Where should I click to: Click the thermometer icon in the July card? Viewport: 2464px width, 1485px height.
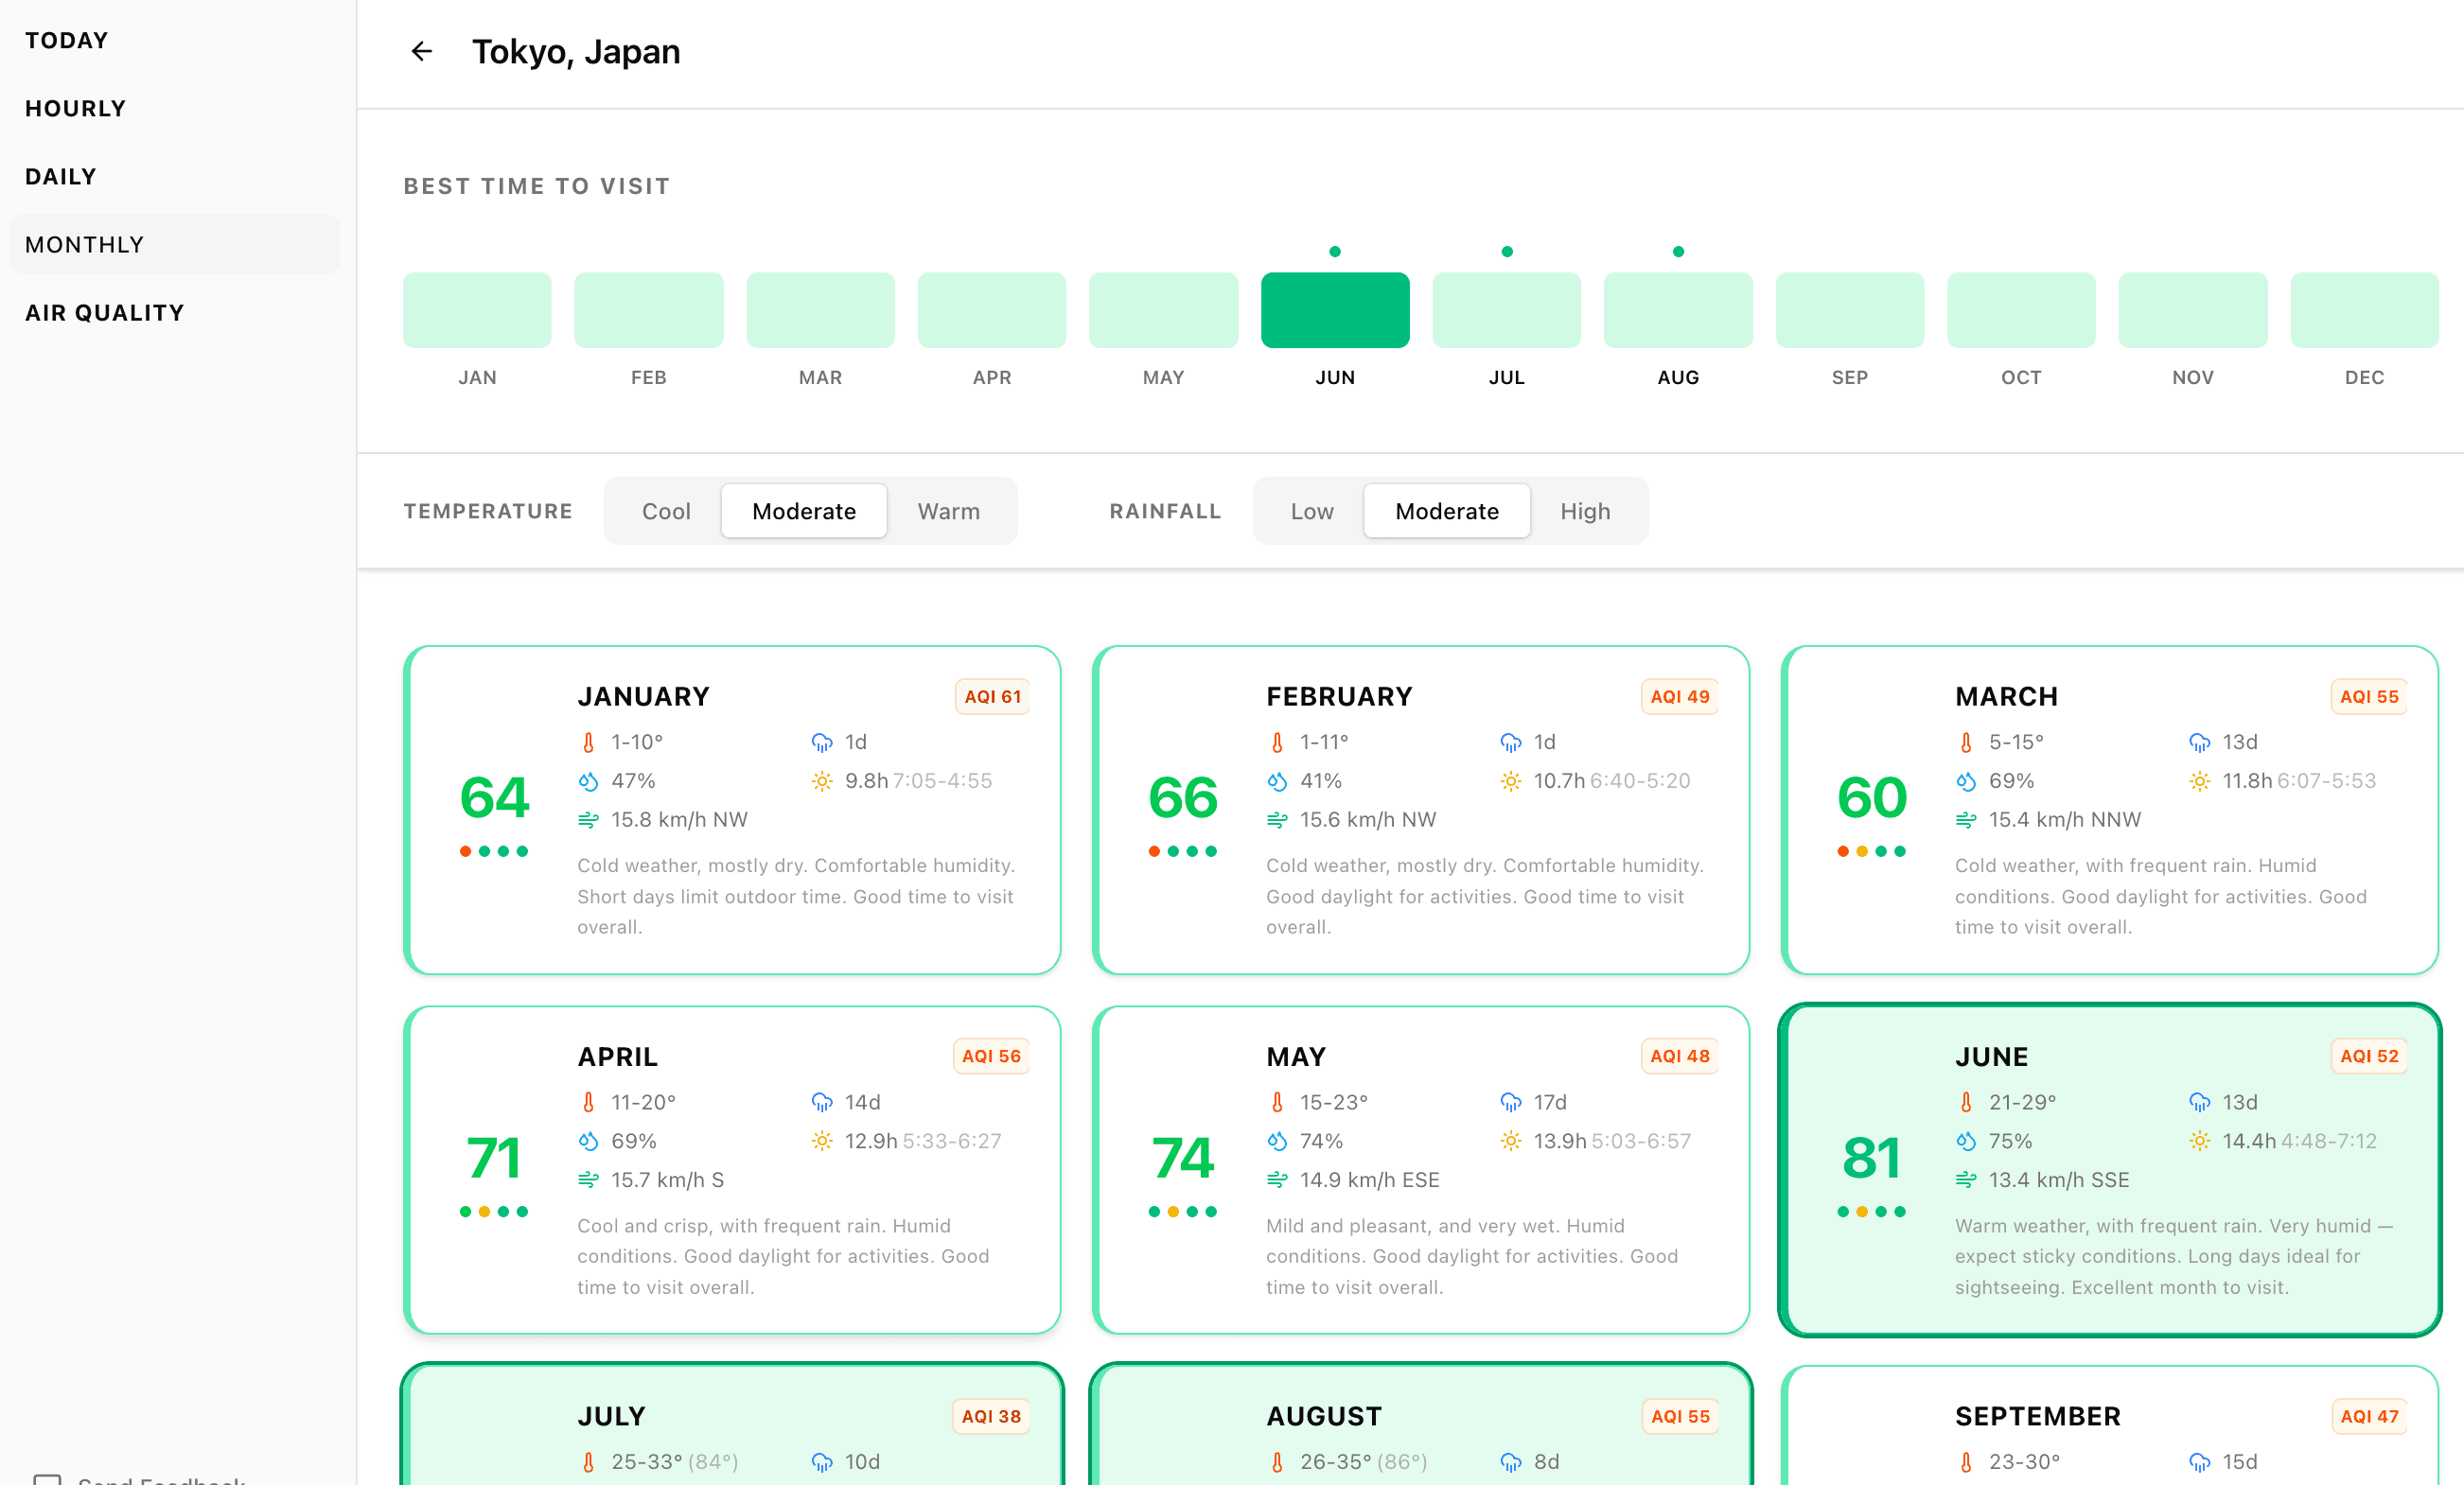click(x=588, y=1462)
